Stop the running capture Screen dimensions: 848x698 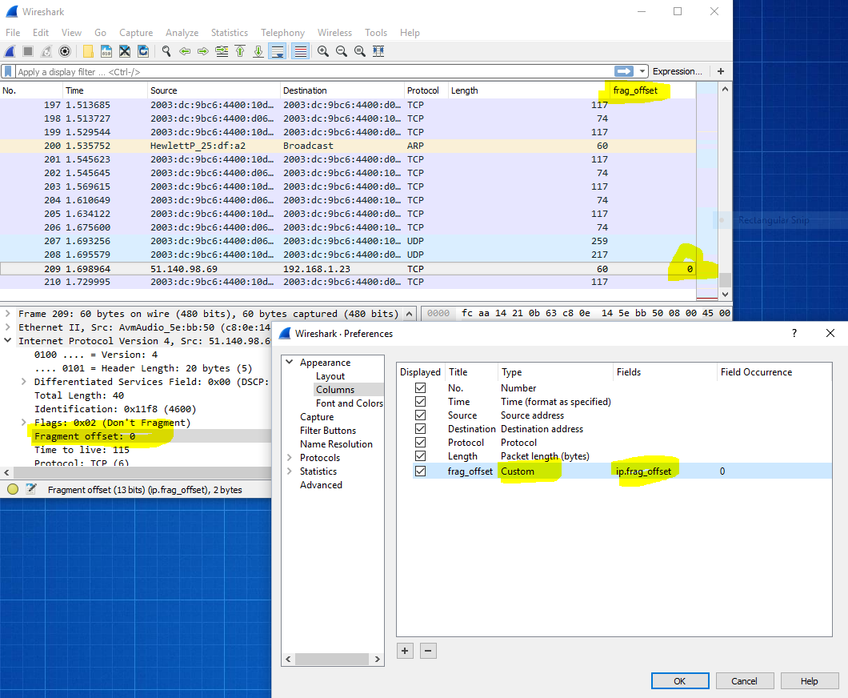28,51
